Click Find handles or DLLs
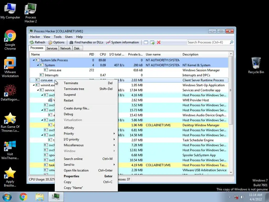Screen dimensions: 269x202 [86, 42]
